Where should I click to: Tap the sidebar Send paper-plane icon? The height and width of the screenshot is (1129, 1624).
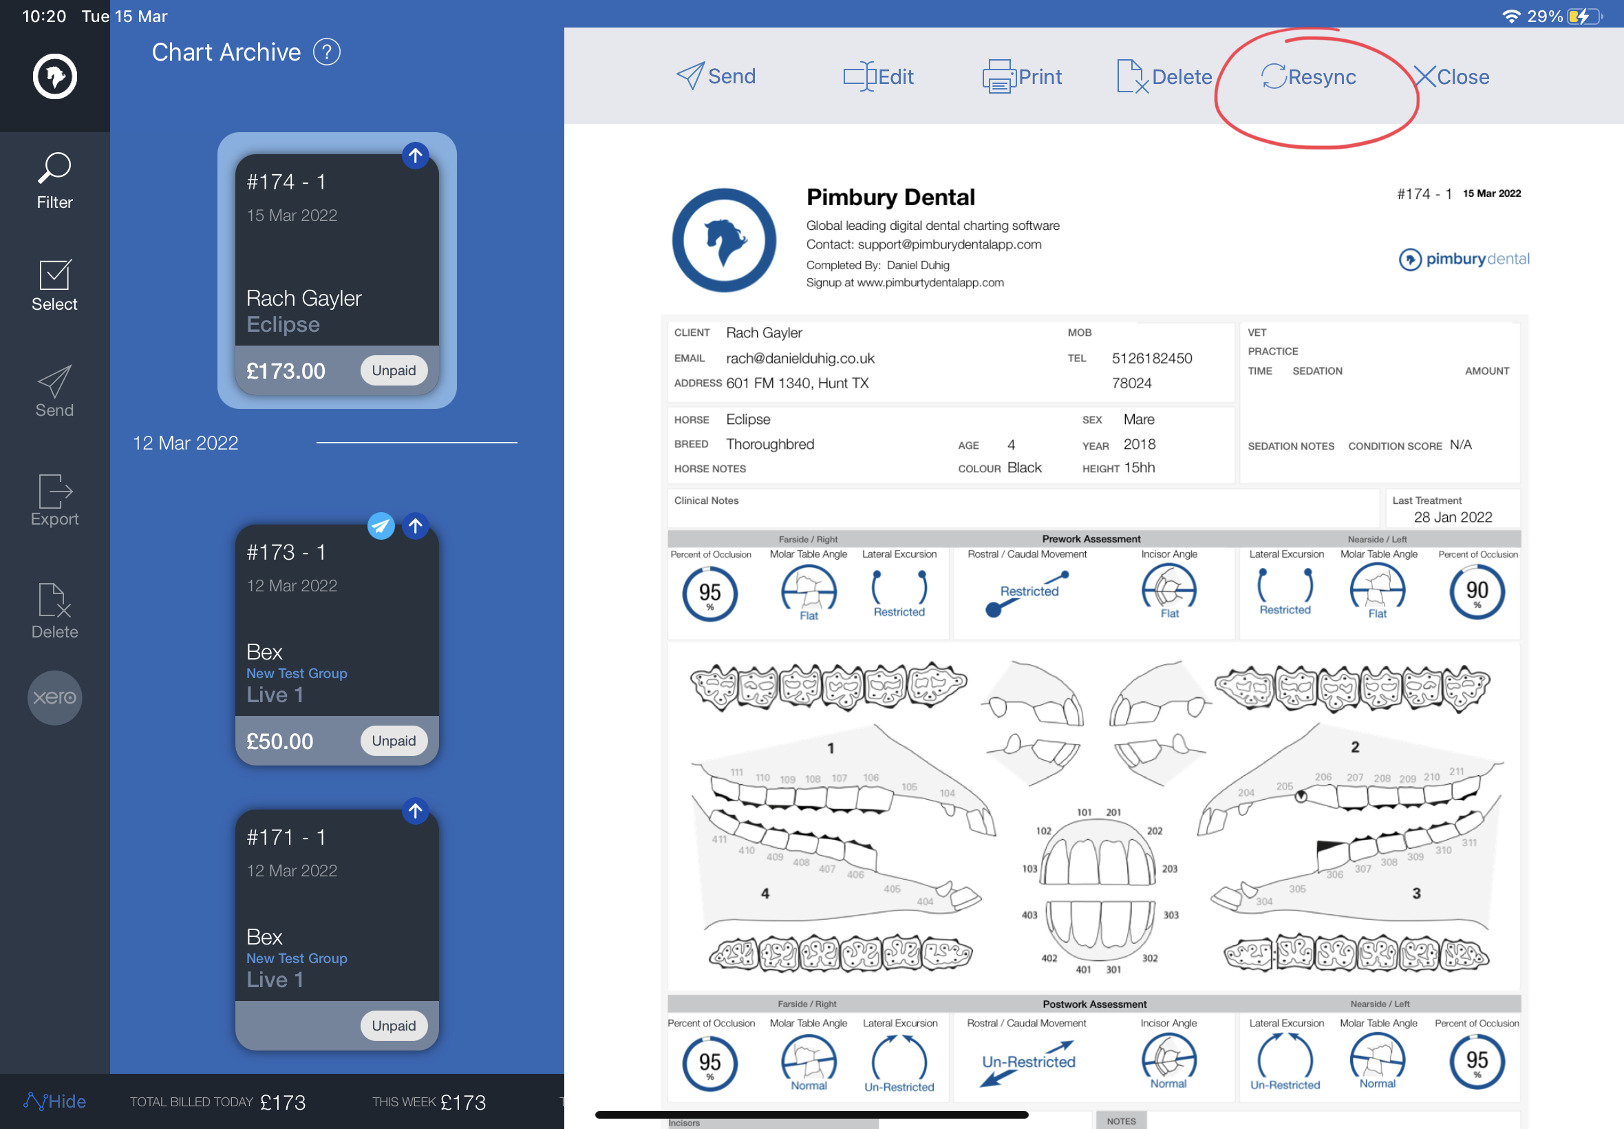tap(54, 391)
